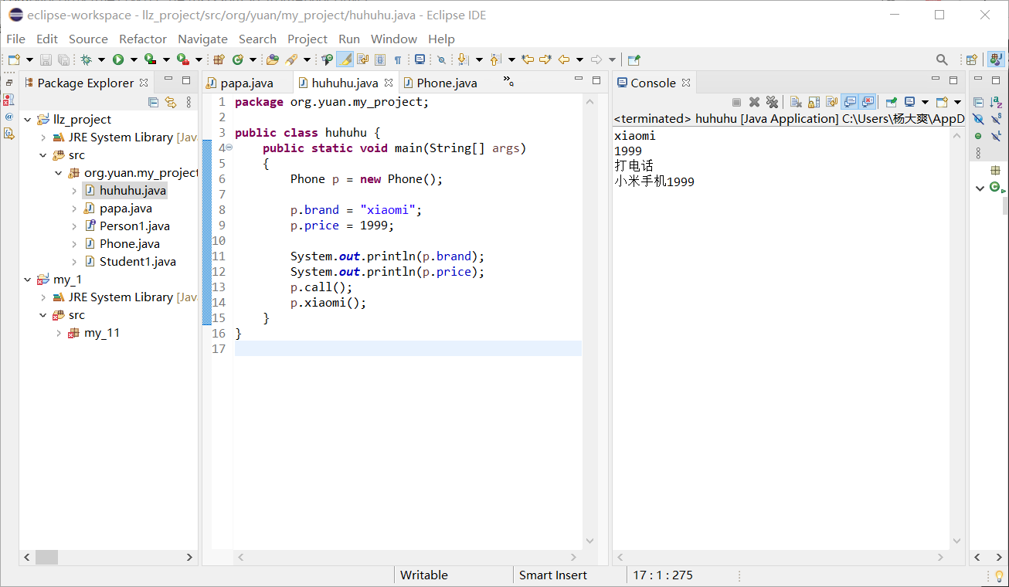Select the Java perspective icon
This screenshot has height=587, width=1009.
(996, 59)
